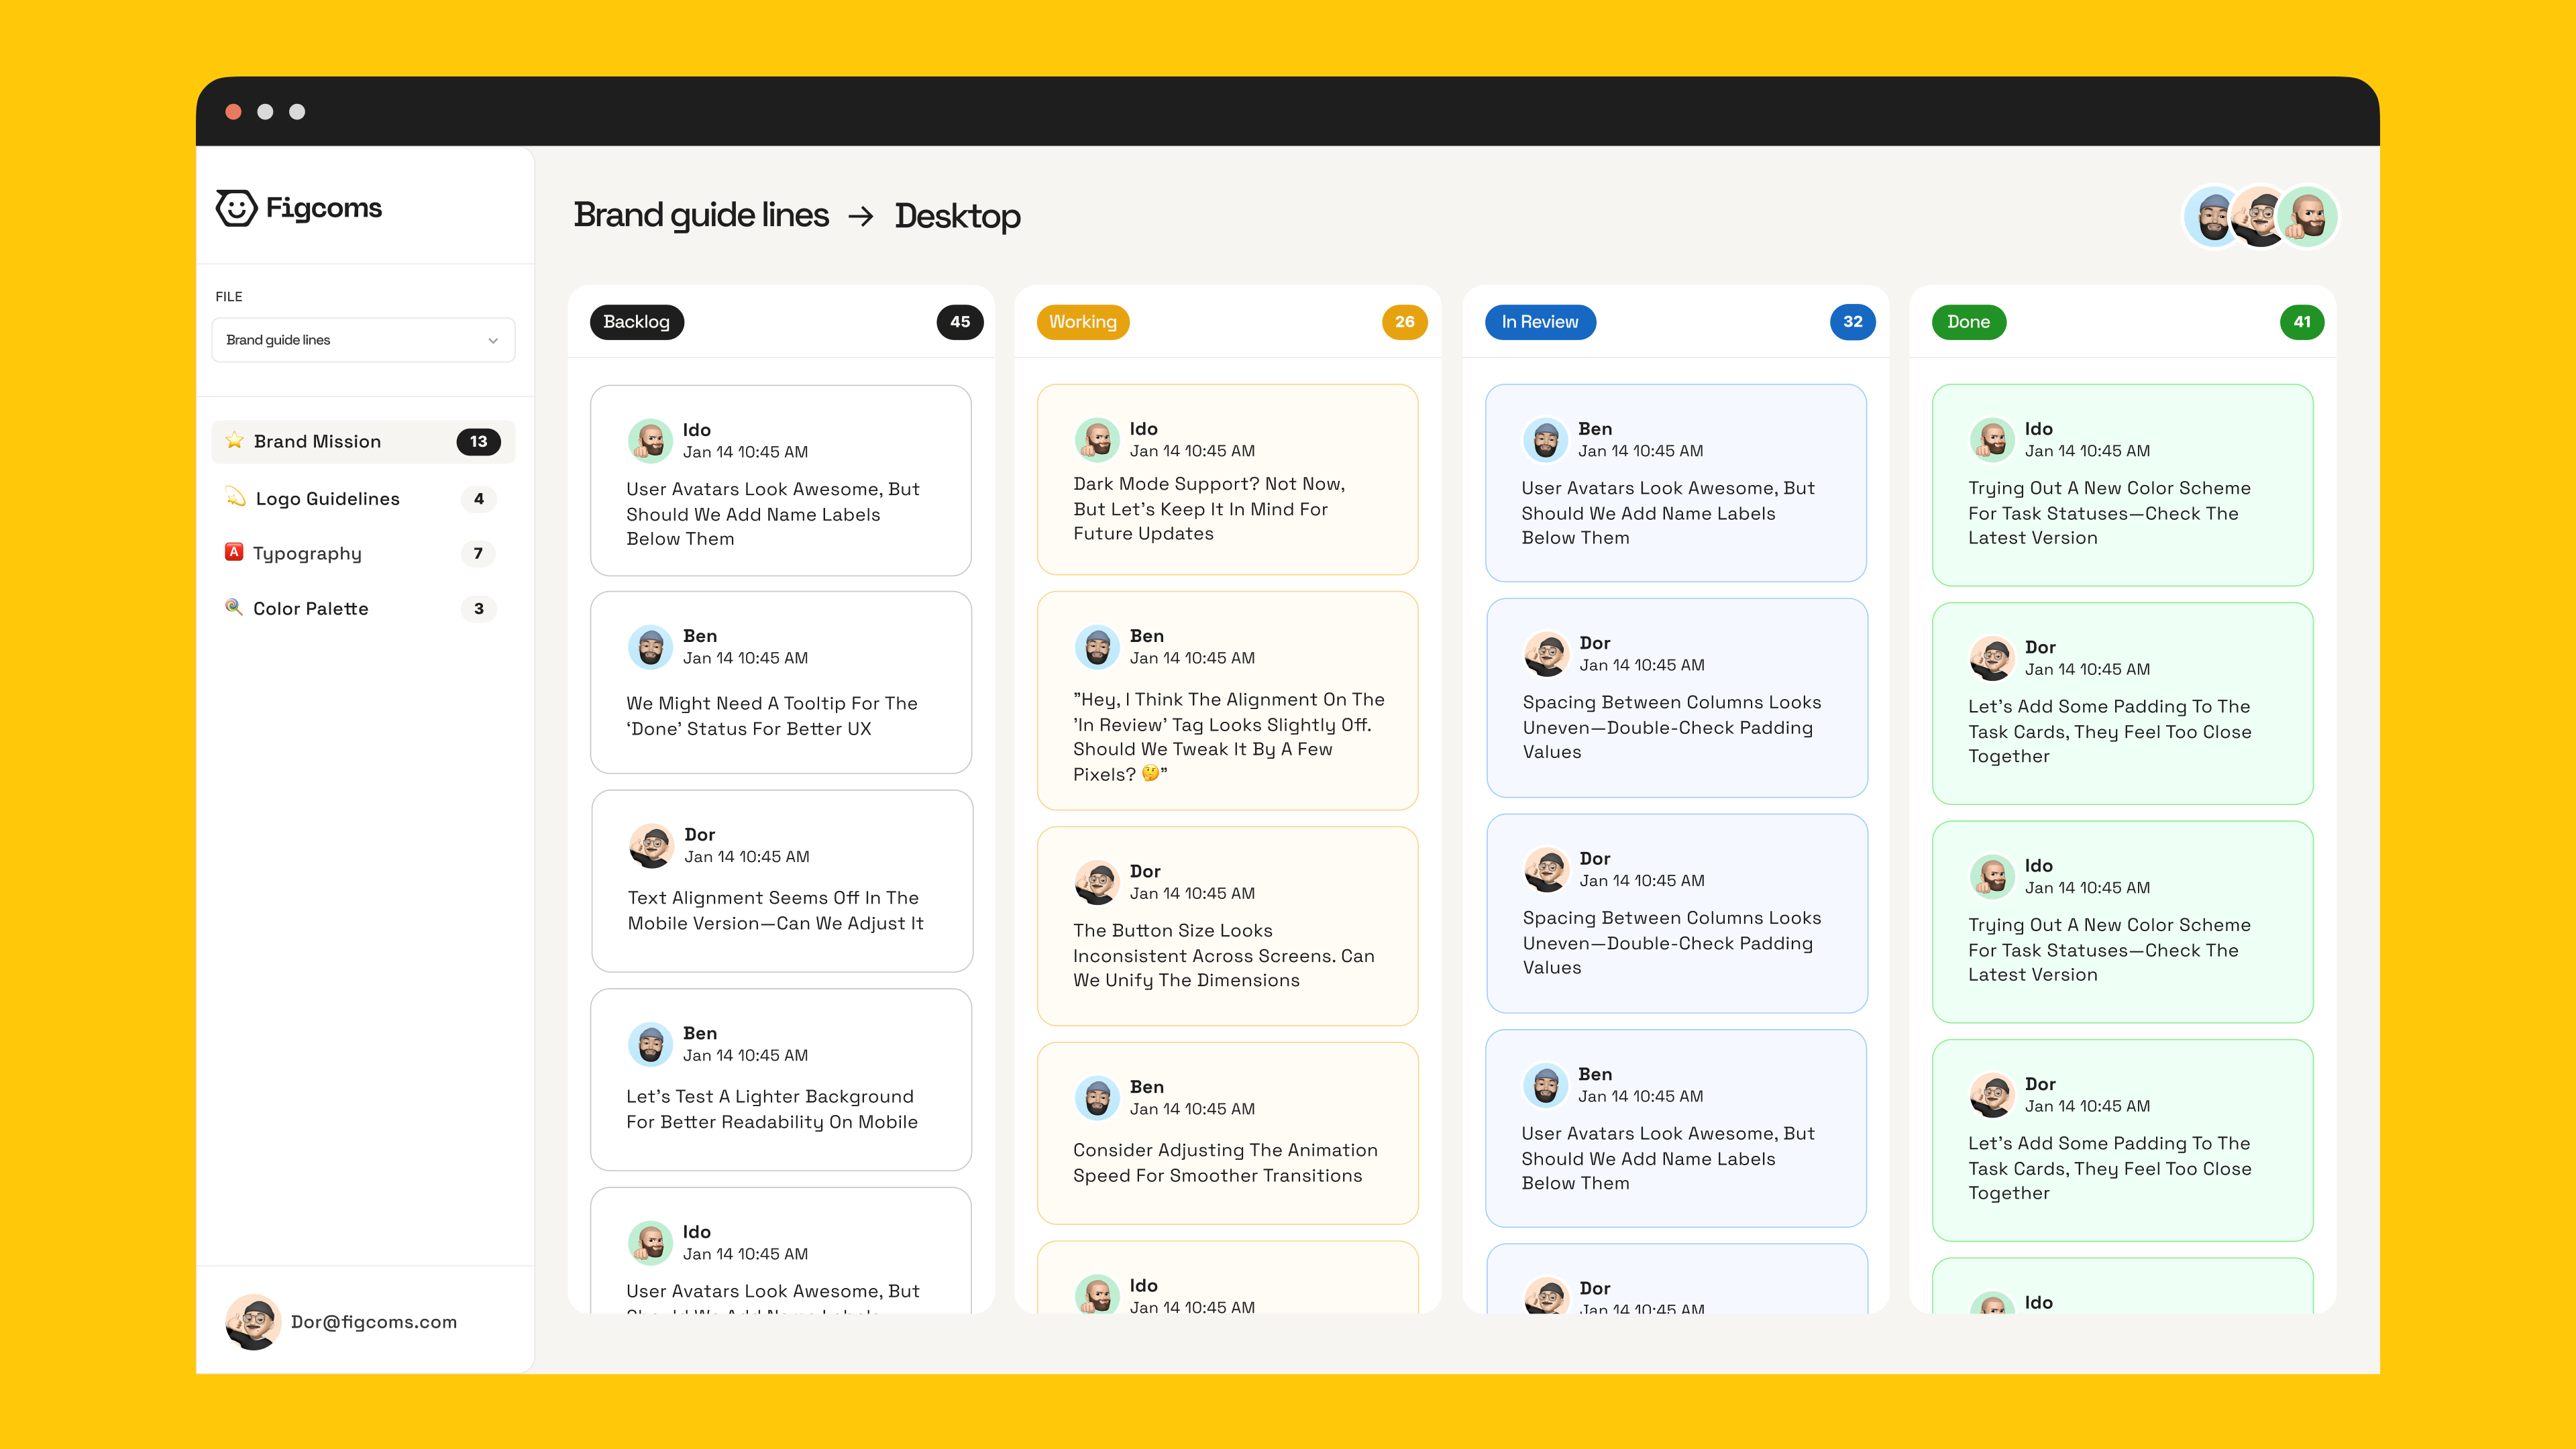Expand the chevron in the FILE dropdown
The image size is (2576, 1449).
point(492,340)
